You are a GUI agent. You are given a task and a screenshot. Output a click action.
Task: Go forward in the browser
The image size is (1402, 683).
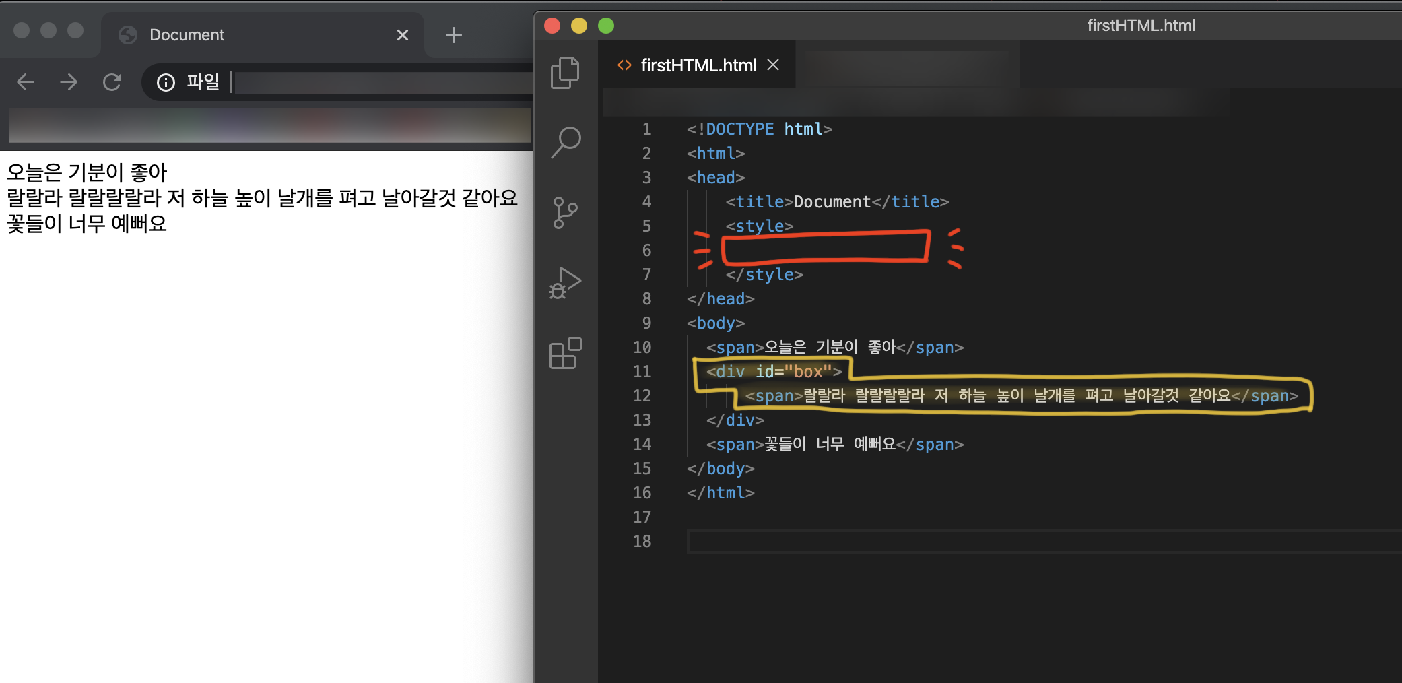click(69, 82)
